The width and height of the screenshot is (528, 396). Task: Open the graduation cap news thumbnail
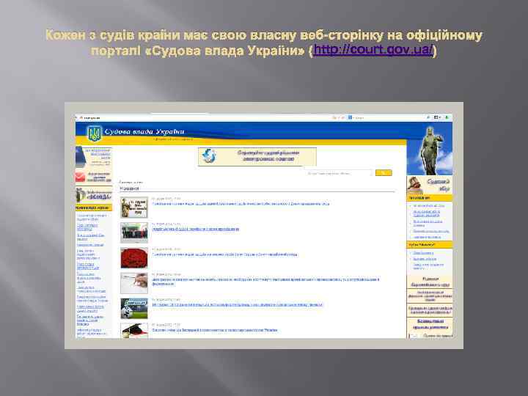(134, 330)
